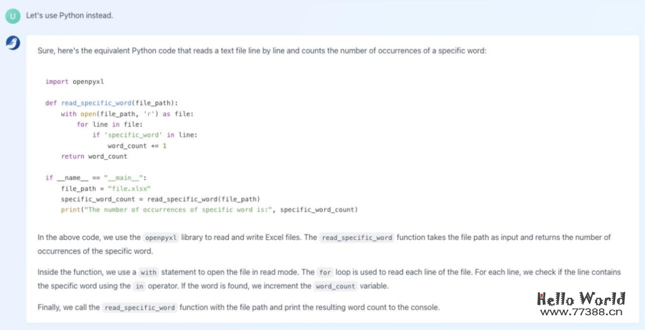The height and width of the screenshot is (330, 645).
Task: Click the "with open(file_path, 'r')" code line
Action: pos(127,114)
